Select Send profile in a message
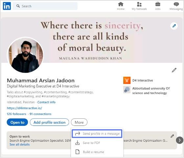 click(97, 133)
